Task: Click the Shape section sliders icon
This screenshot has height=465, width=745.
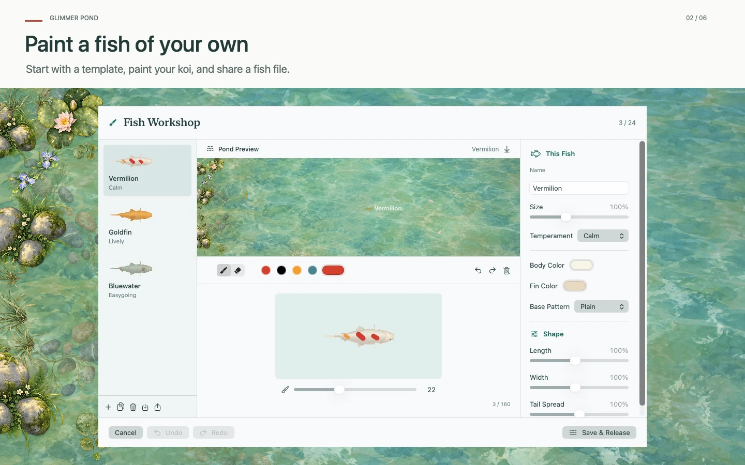Action: pyautogui.click(x=534, y=334)
